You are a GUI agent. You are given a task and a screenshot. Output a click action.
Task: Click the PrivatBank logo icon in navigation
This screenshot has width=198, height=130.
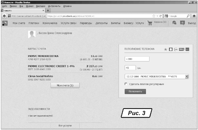click(5, 23)
